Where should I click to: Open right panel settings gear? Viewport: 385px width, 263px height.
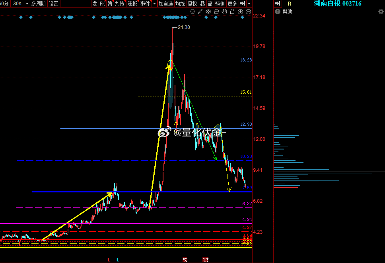pyautogui.click(x=381, y=12)
